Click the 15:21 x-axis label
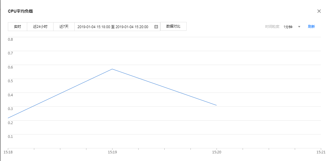Screen dimensions: 327x161 321,152
